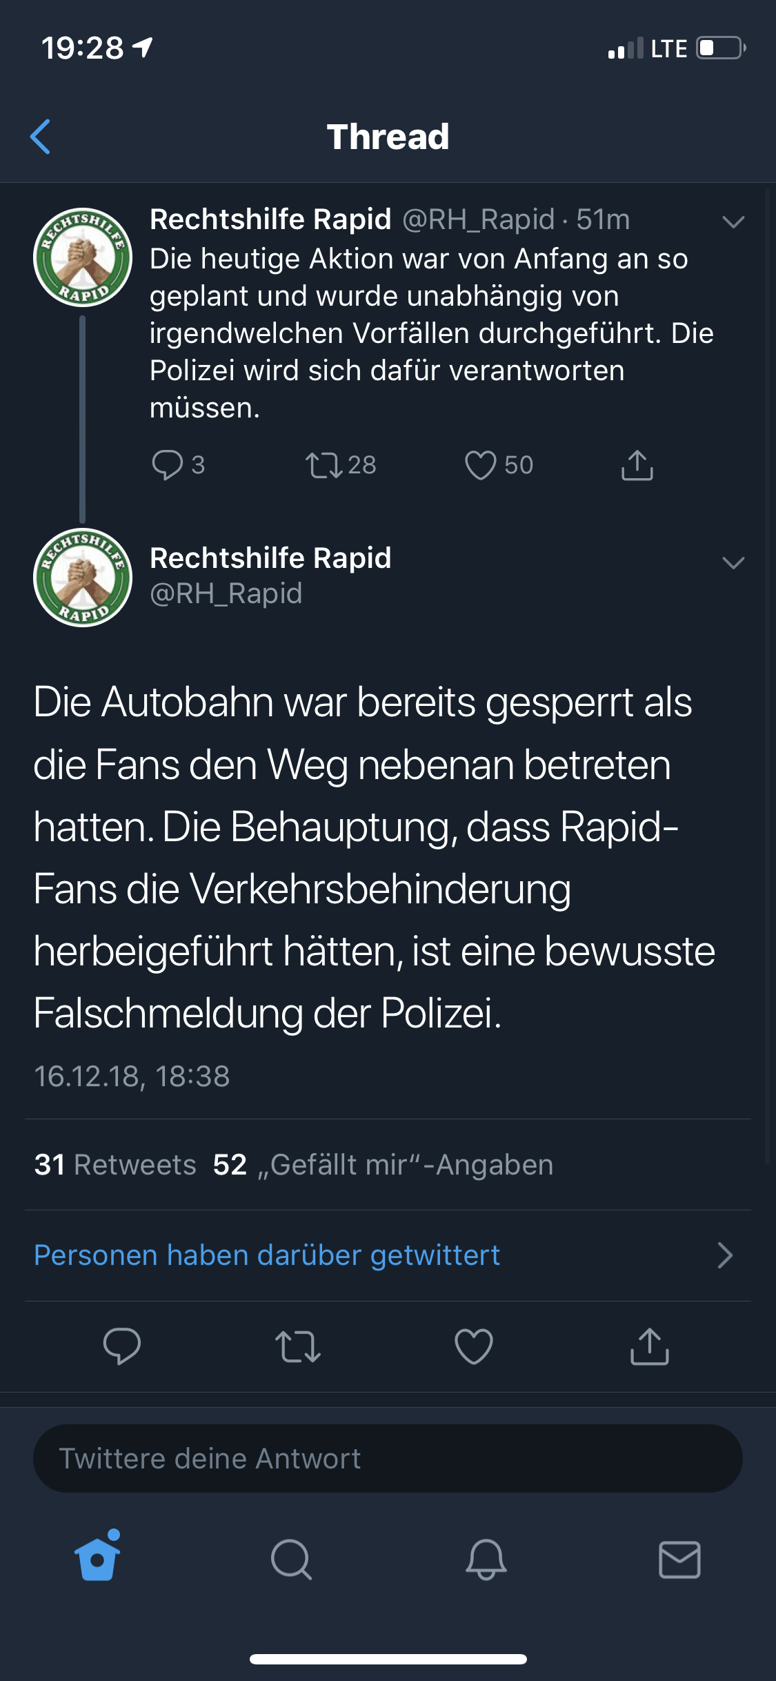This screenshot has width=776, height=1681.
Task: Tap the Twittere deine Antwort field
Action: coord(388,1458)
